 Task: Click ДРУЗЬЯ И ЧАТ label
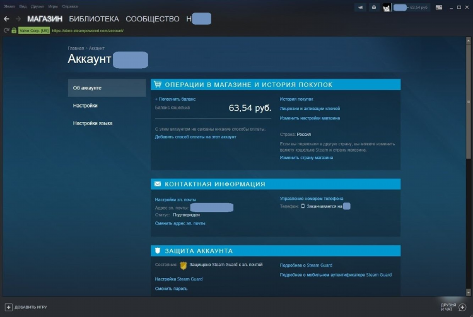point(448,307)
